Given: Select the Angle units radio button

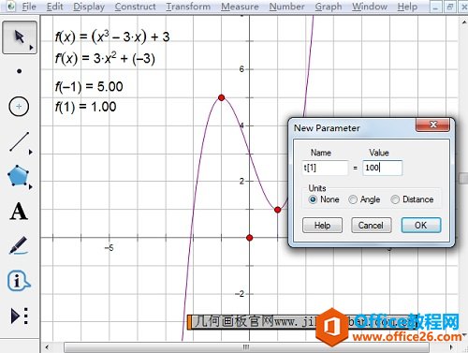Looking at the screenshot, I should tap(353, 199).
